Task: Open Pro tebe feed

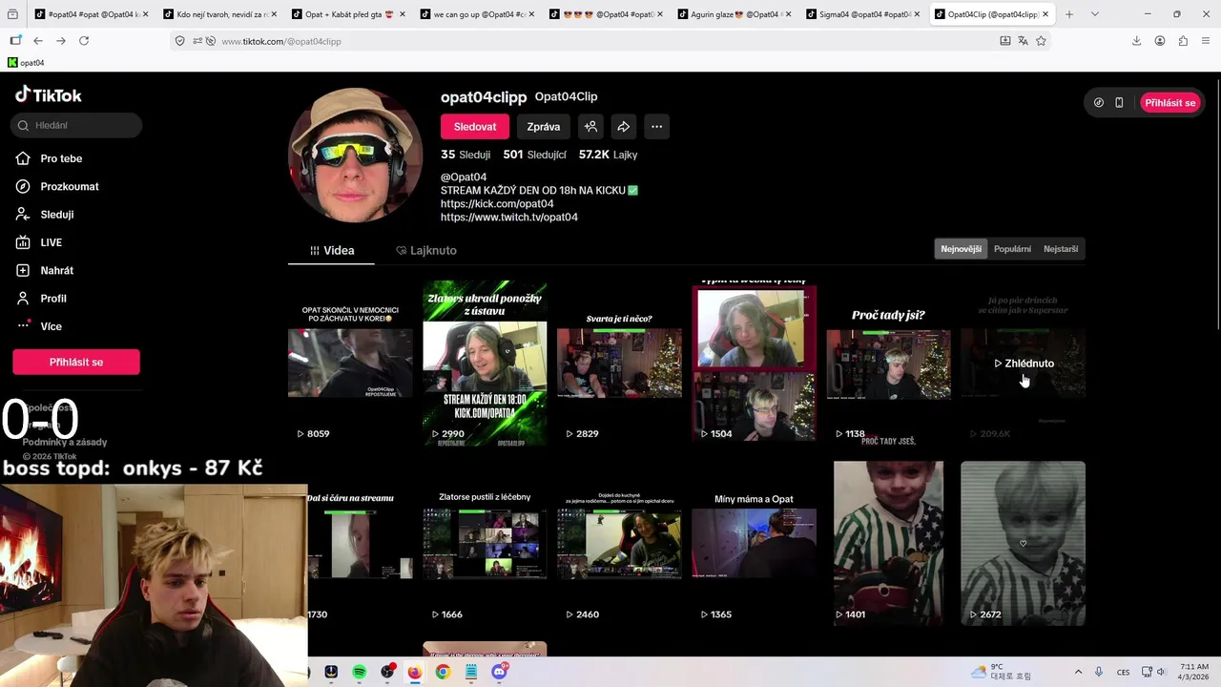Action: coord(61,158)
